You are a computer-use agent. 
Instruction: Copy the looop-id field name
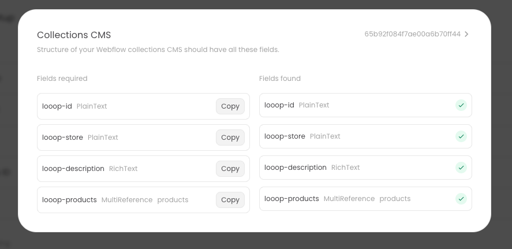pyautogui.click(x=230, y=106)
